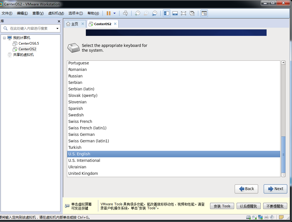Toggle the thumbnail bar view
This screenshot has width=292, height=222.
point(175,13)
